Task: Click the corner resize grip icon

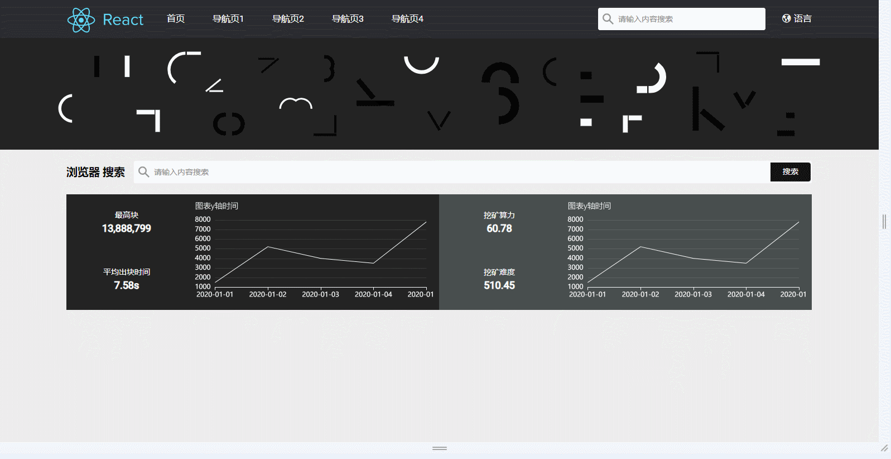Action: (x=884, y=448)
